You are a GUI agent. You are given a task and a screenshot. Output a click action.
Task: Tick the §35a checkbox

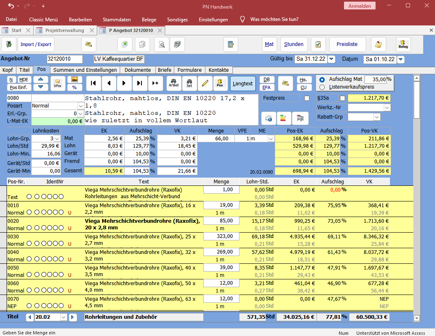coord(343,98)
